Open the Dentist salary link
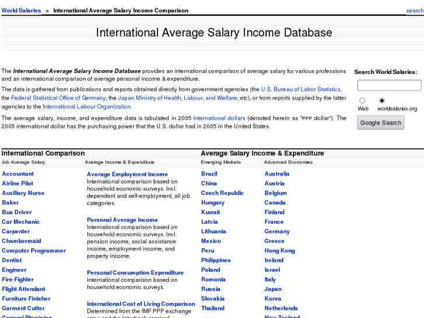Screen dimensions: 424x318 [x=12, y=260]
